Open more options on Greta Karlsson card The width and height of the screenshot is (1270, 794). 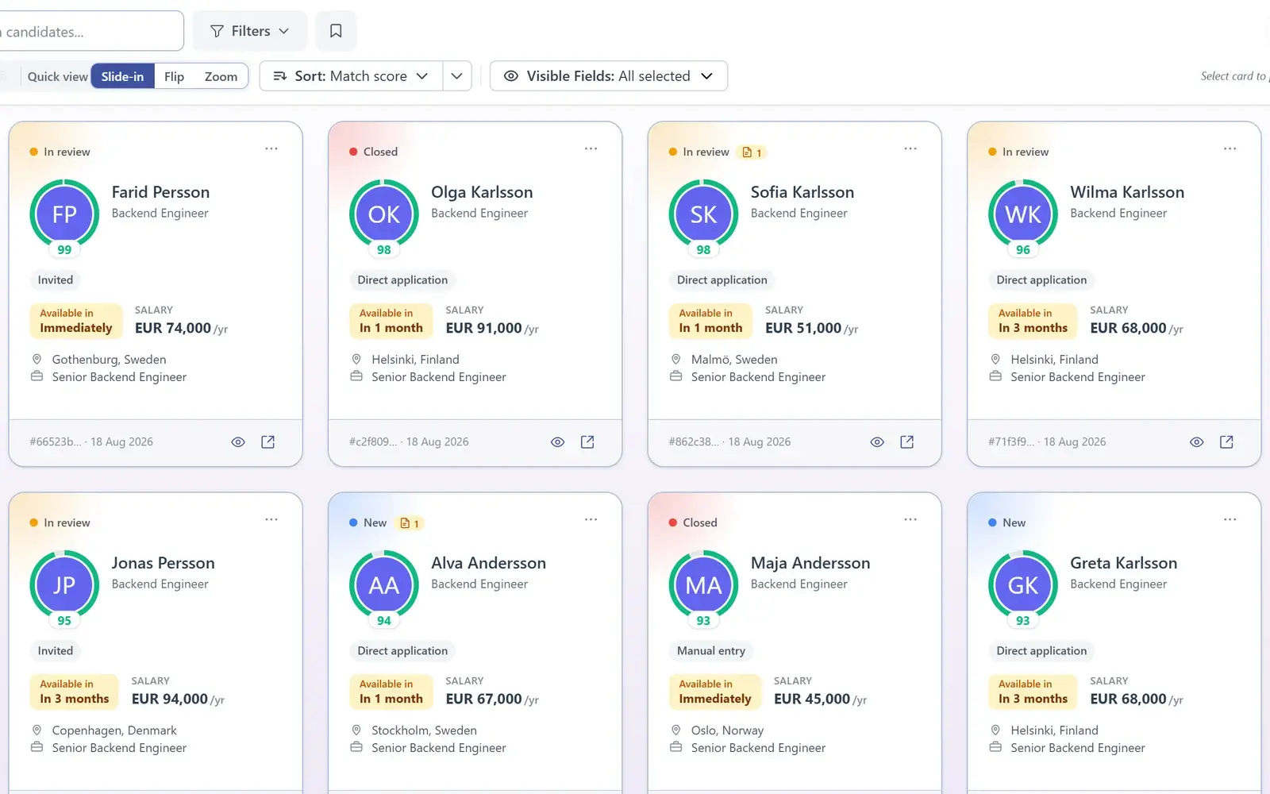(1230, 519)
